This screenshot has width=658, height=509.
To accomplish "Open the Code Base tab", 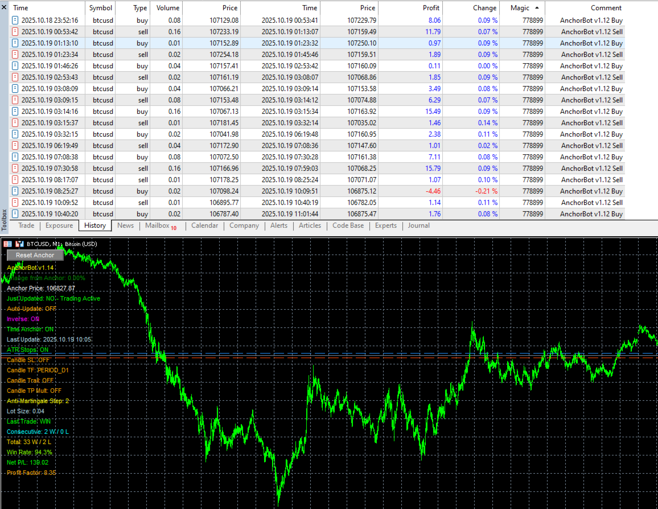I will click(x=348, y=225).
